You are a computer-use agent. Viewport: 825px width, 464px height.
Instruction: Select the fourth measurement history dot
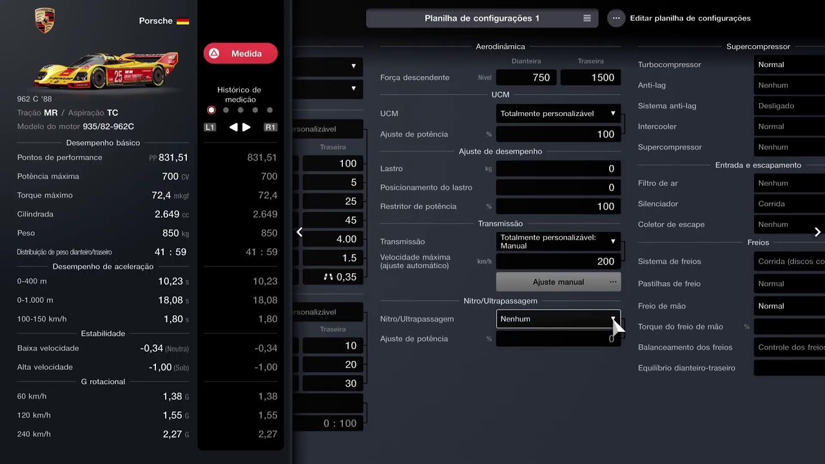(255, 110)
